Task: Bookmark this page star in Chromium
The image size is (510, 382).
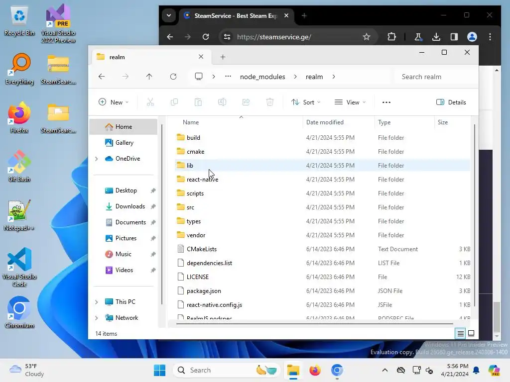Action: 367,37
